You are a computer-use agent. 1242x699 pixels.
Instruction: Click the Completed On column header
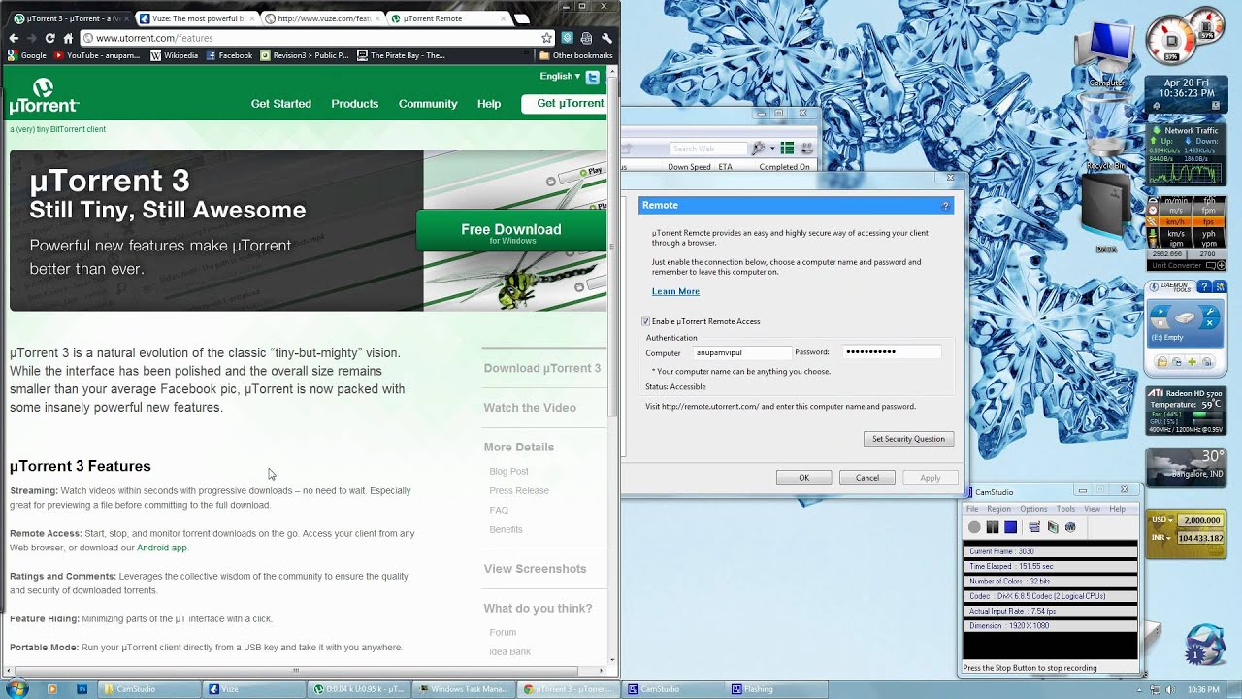point(785,167)
